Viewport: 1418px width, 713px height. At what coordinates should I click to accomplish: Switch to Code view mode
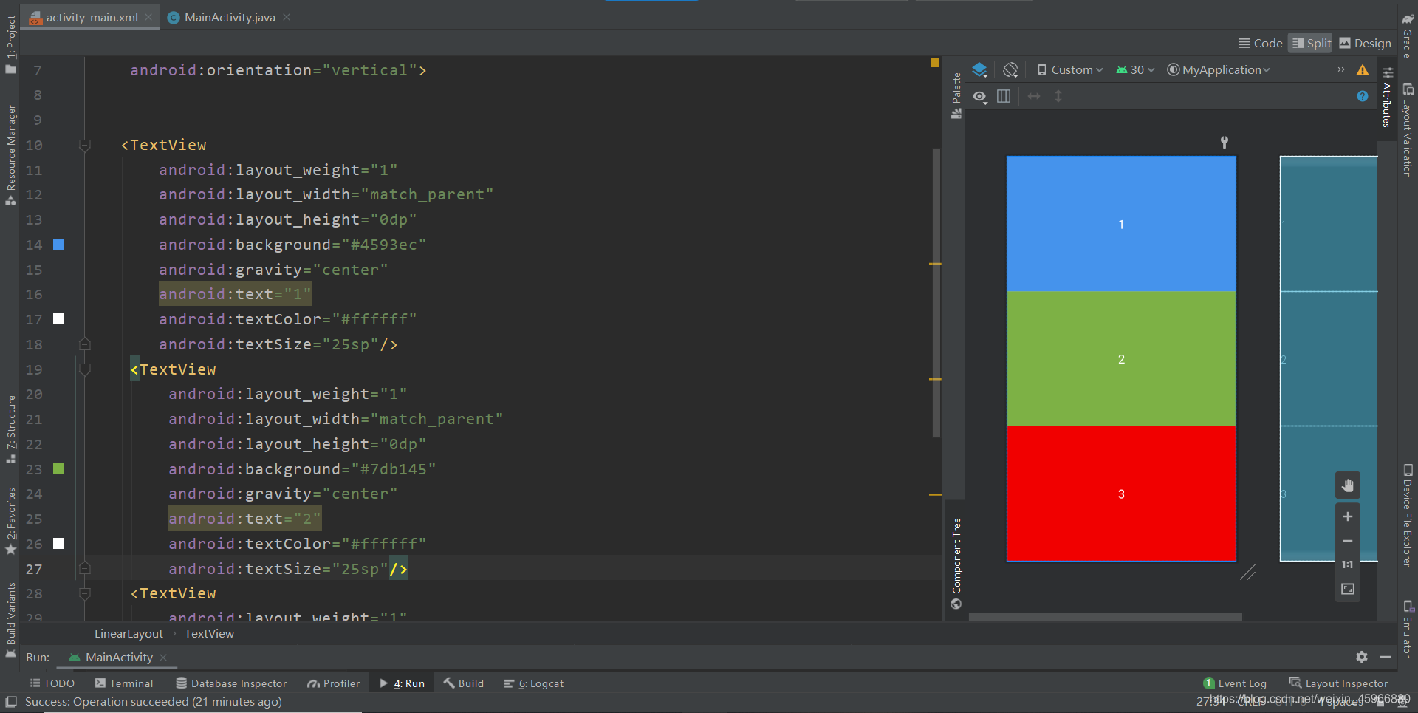[1261, 44]
